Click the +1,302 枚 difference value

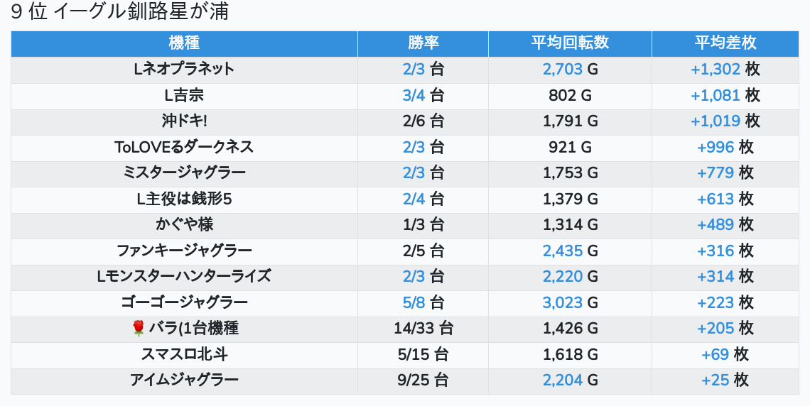pyautogui.click(x=725, y=70)
